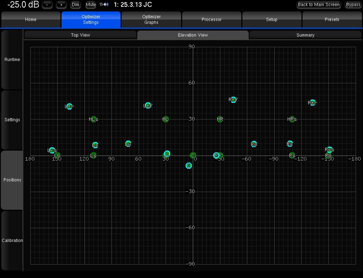Increase volume with the plus button
The image size is (363, 278).
[x=61, y=5]
